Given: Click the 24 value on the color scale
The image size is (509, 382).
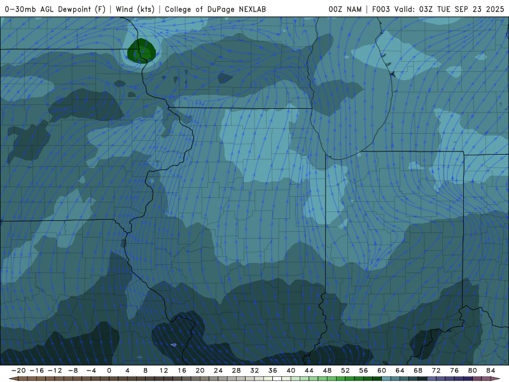Looking at the screenshot, I should click(x=218, y=371).
